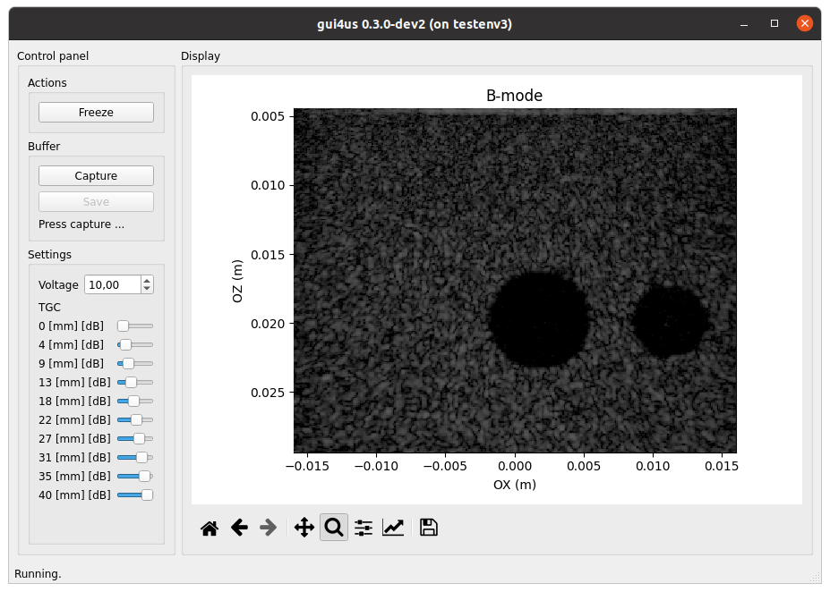This screenshot has width=830, height=592.
Task: Click the 31 [mm] TGC slider
Action: (141, 457)
